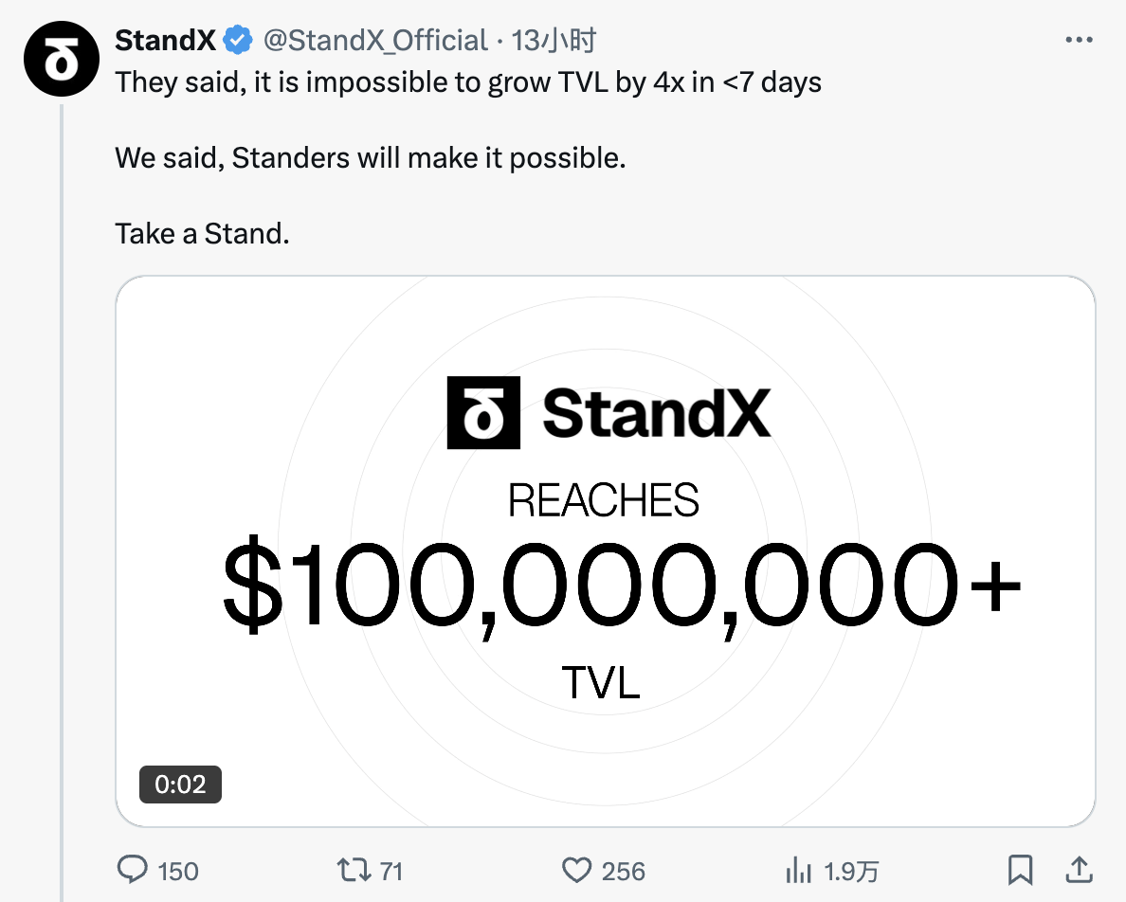Screen dimensions: 1126x902
Task: Click the 0:02 video duration badge
Action: pos(180,785)
